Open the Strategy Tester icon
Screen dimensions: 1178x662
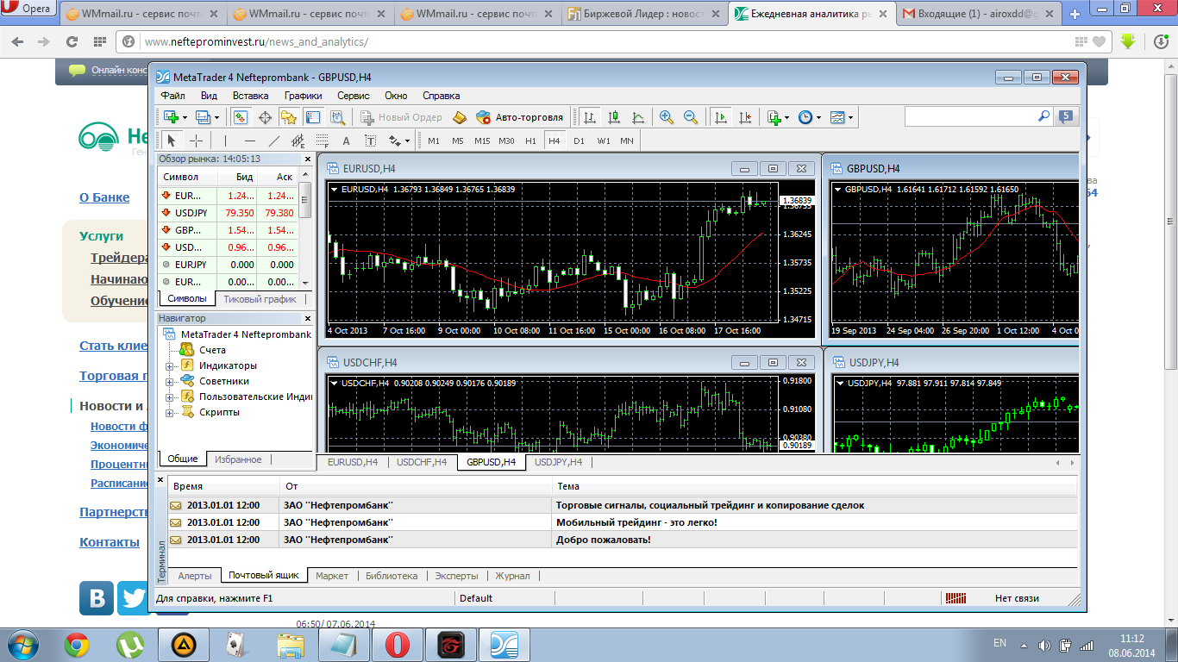[x=337, y=117]
